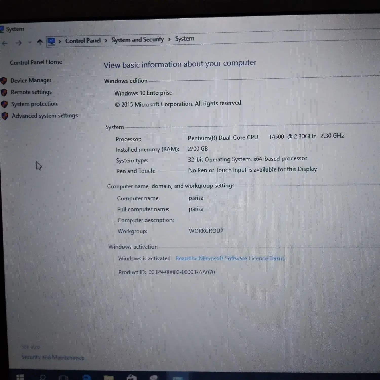Go up one level with the up arrow
The height and width of the screenshot is (380, 380).
coord(40,42)
